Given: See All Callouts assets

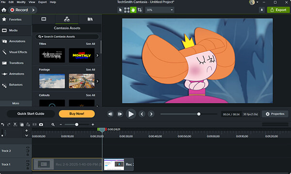Looking at the screenshot, I should click(90, 95).
